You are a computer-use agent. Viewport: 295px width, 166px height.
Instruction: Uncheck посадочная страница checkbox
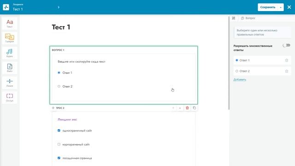pos(59,158)
